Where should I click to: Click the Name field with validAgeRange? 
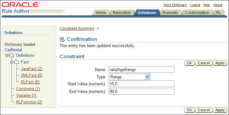(x=141, y=69)
